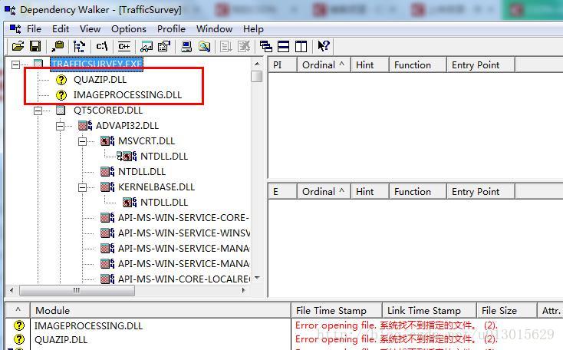
Task: Collapse the TRAFFICSURVEY.EXE root node
Action: [15, 64]
